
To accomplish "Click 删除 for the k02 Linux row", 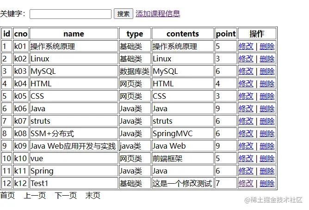I will point(267,59).
